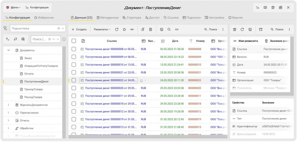Switch to the Метаданные tab
The width and height of the screenshot is (297, 142).
pos(107,18)
